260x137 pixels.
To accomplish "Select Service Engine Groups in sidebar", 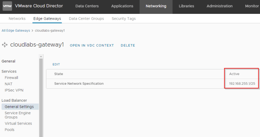I will [x=18, y=115].
